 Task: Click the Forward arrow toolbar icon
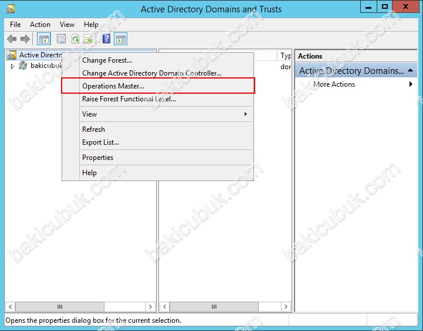(x=25, y=39)
